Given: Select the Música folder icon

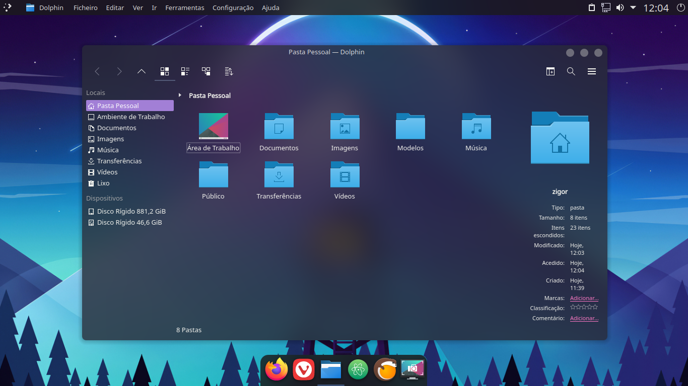Looking at the screenshot, I should coord(476,126).
